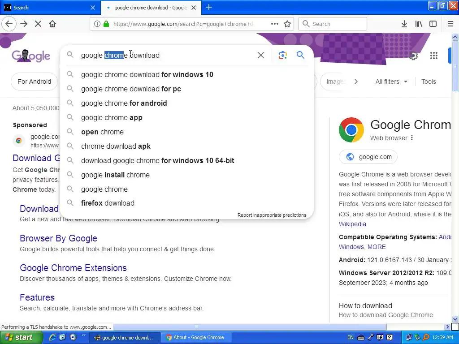
Task: Choose suggestion google chrome app
Action: tap(186, 118)
